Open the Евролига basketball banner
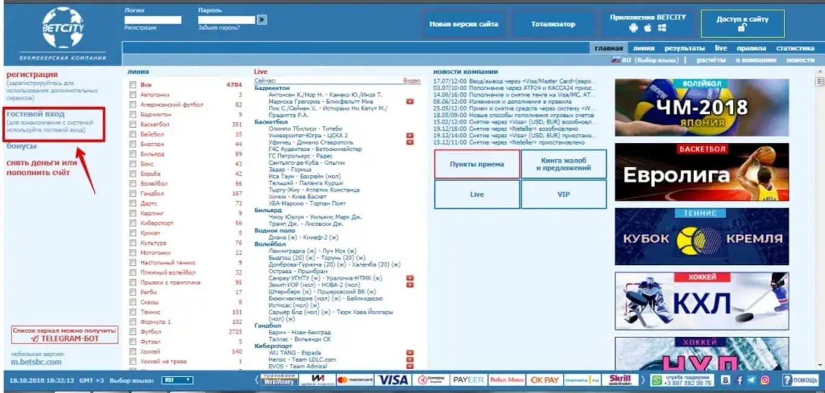The height and width of the screenshot is (393, 825). tap(702, 172)
